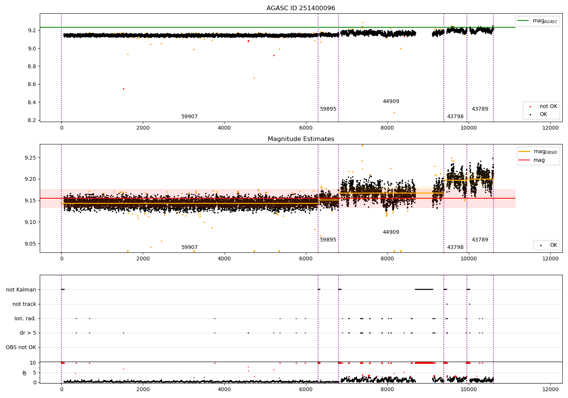Click observation label 43798 in AGASC plot
Viewport: 568px width, 398px height.
pos(455,117)
